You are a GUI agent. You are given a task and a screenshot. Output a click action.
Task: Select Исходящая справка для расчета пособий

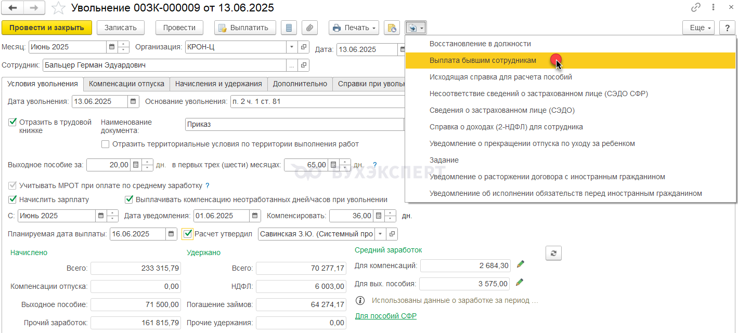tap(571, 77)
